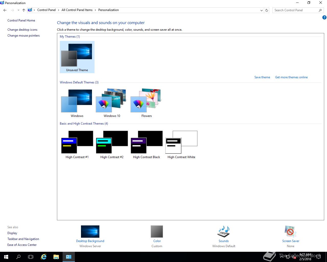This screenshot has width=327, height=262.
Task: Click the Control Panel breadcrumb
Action: (46, 10)
